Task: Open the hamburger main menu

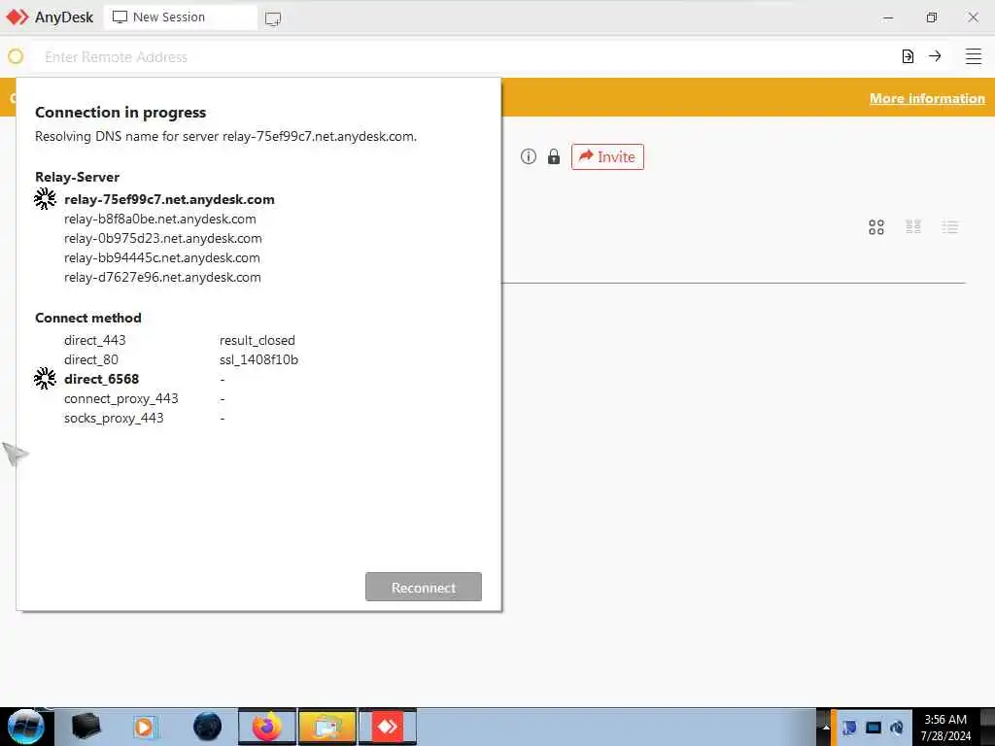Action: point(974,56)
